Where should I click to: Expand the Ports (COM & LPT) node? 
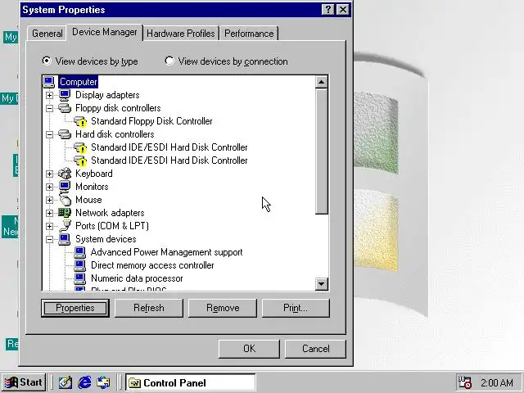coord(49,226)
